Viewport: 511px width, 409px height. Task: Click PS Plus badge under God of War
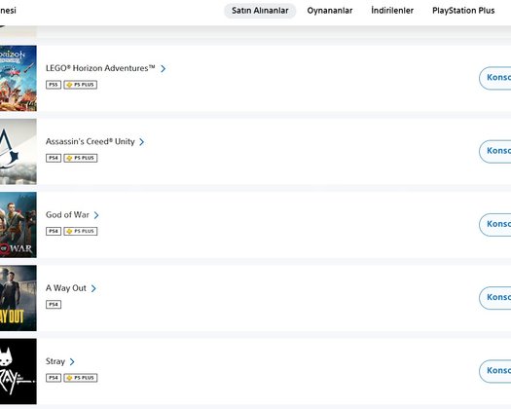pos(81,231)
